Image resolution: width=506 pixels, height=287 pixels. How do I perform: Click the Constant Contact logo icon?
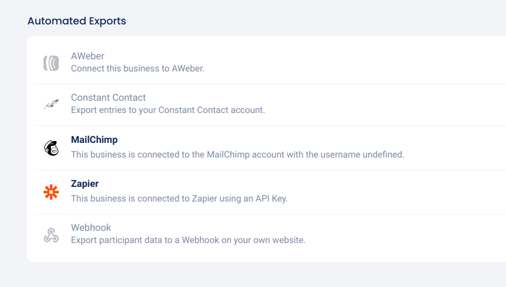(x=51, y=104)
